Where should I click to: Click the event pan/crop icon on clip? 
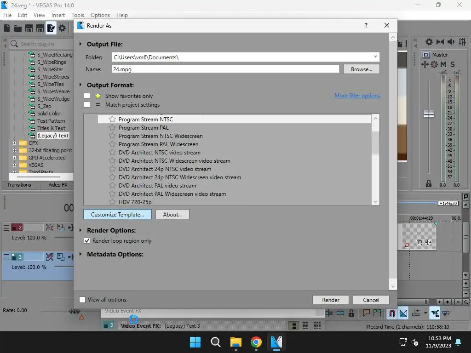(420, 242)
